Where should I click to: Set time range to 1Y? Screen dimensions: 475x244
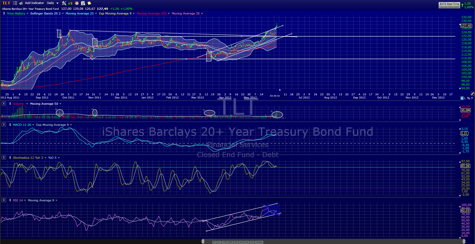coord(219,242)
